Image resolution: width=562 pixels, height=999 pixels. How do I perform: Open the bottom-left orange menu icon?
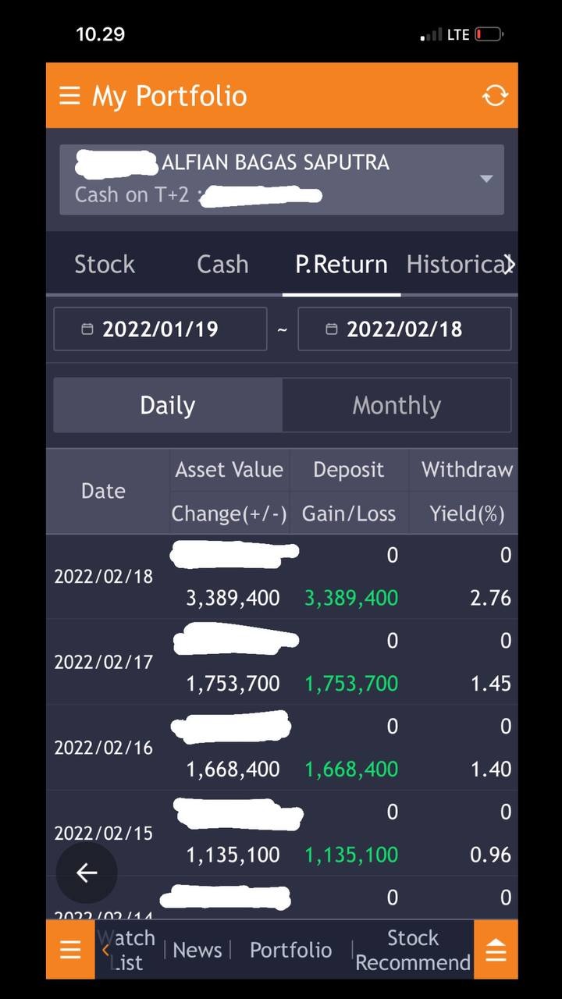(70, 950)
